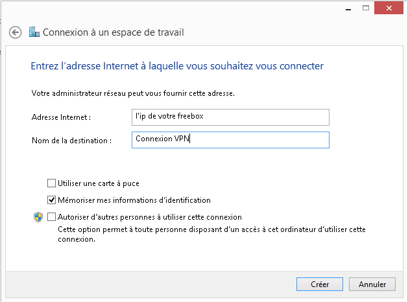Click the UAC shield icon beside Autoriser
This screenshot has height=302, width=408.
(38, 217)
